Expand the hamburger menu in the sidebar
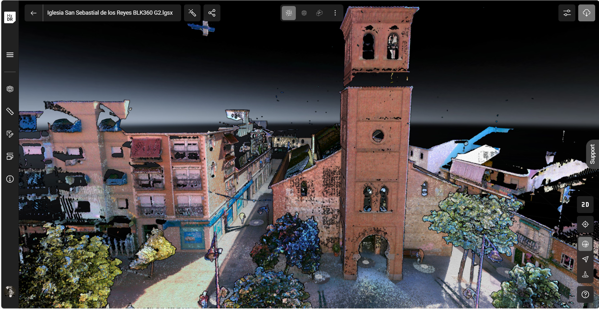This screenshot has height=309, width=599. click(x=10, y=55)
